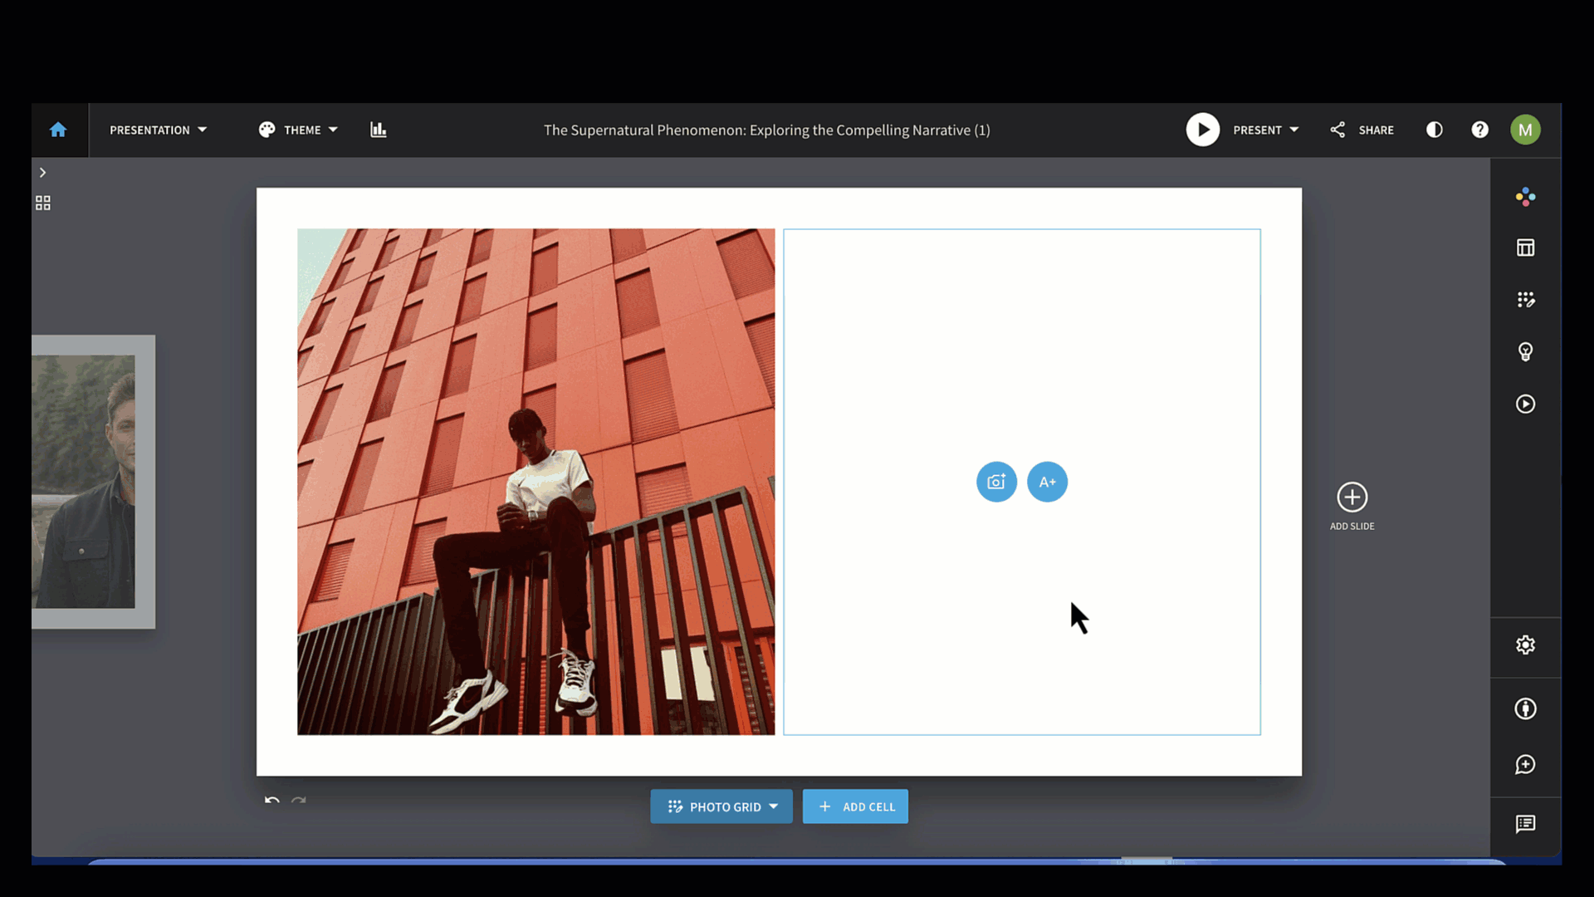Open the Presentation menu
Screen dimensions: 1594x897
[158, 130]
